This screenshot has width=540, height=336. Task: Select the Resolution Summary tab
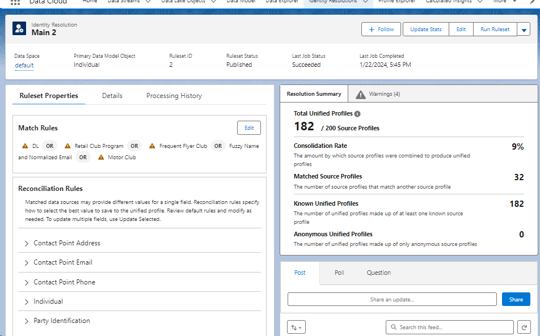point(314,94)
